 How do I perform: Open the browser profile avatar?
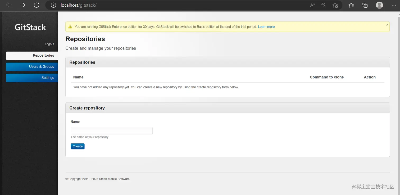coord(379,5)
